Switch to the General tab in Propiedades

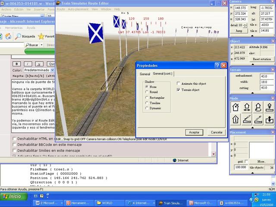144,74
